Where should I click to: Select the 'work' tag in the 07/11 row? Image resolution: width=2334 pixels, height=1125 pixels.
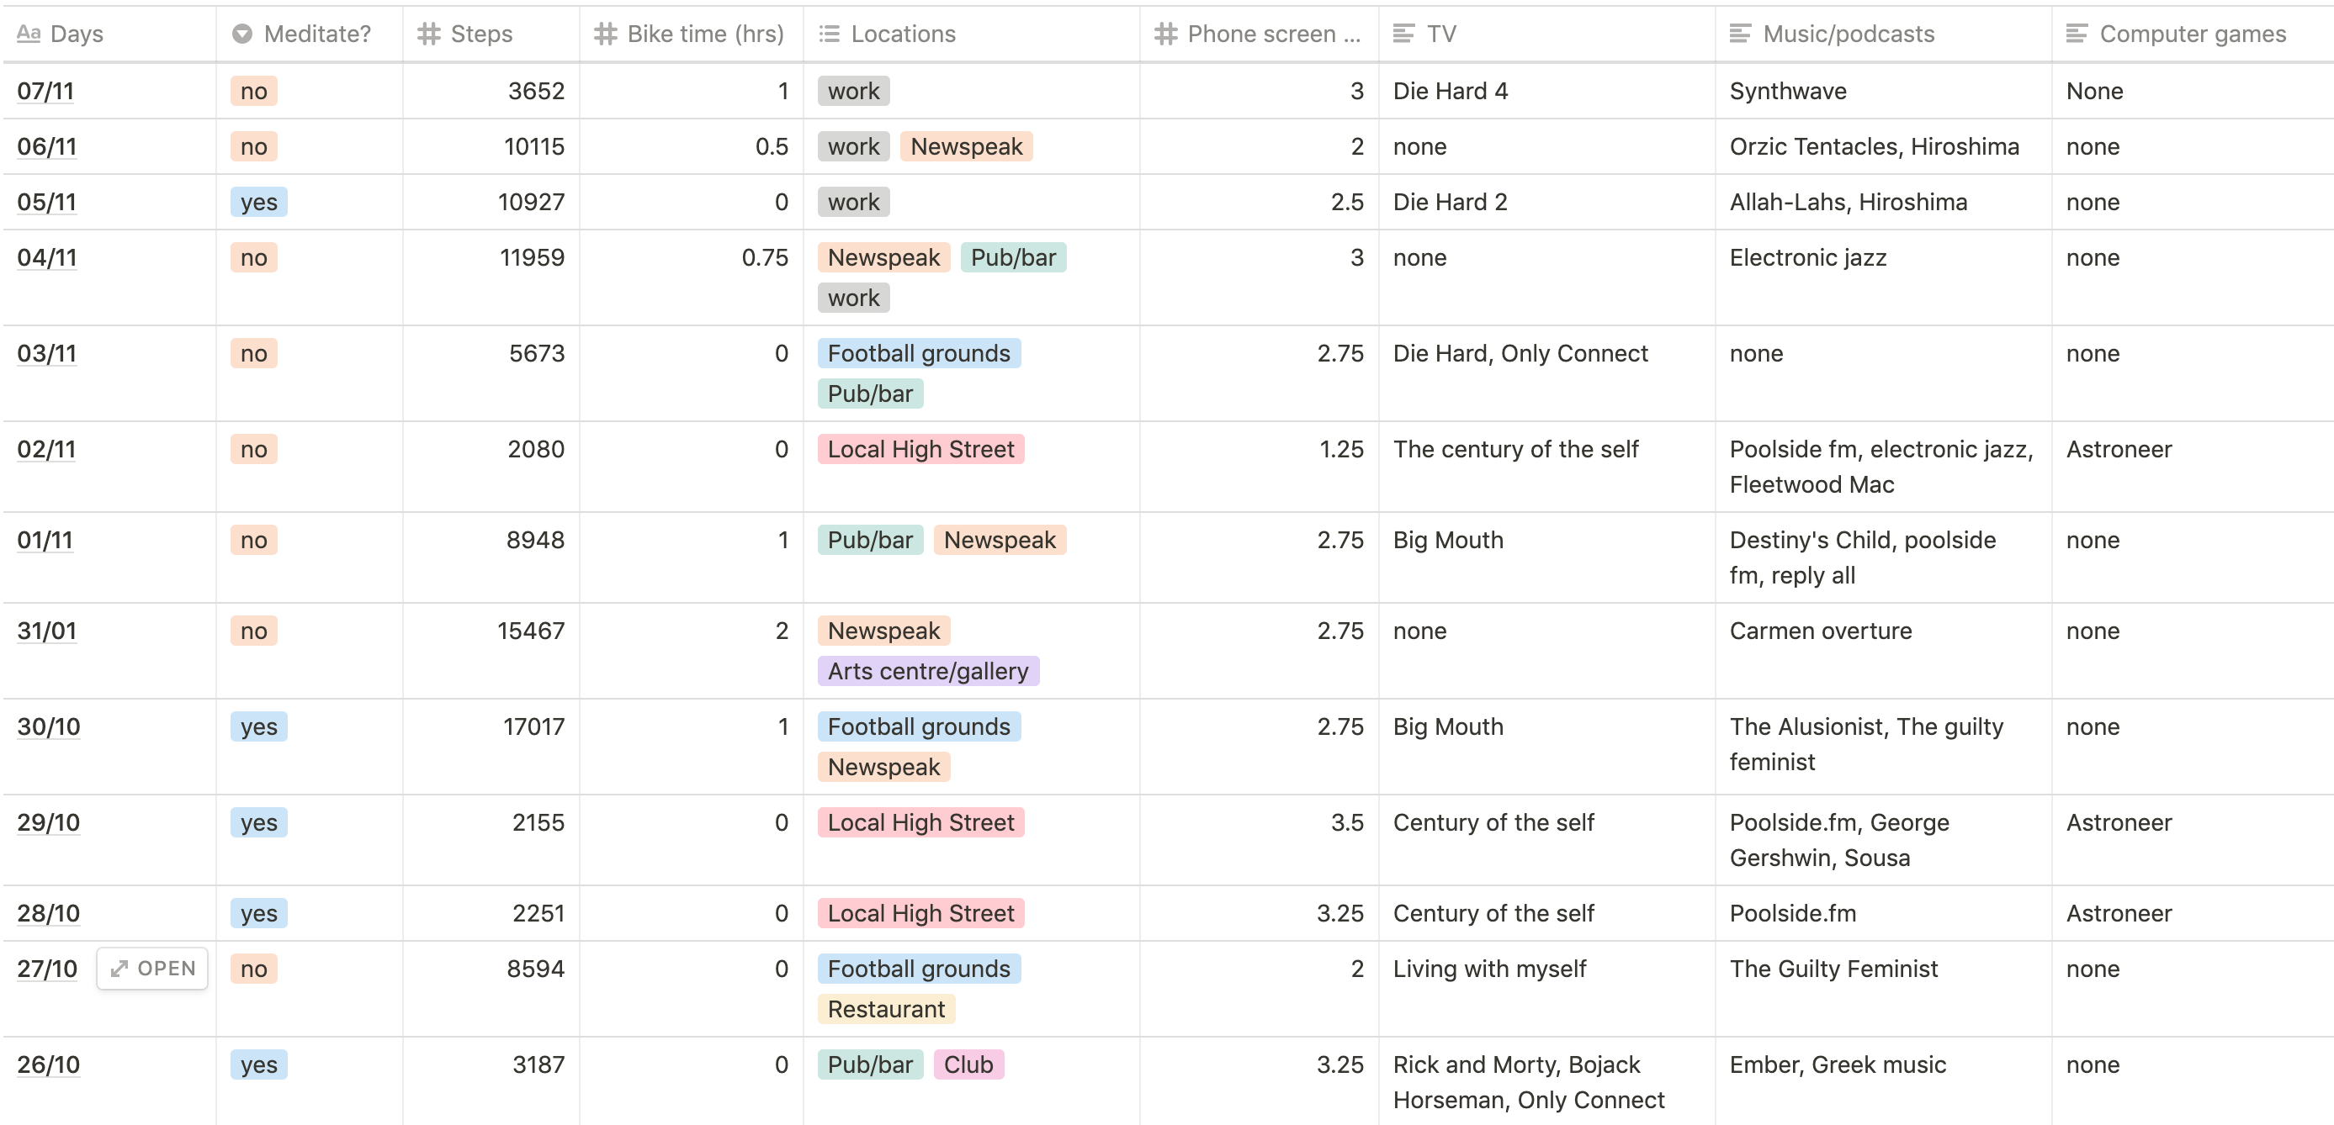853,92
